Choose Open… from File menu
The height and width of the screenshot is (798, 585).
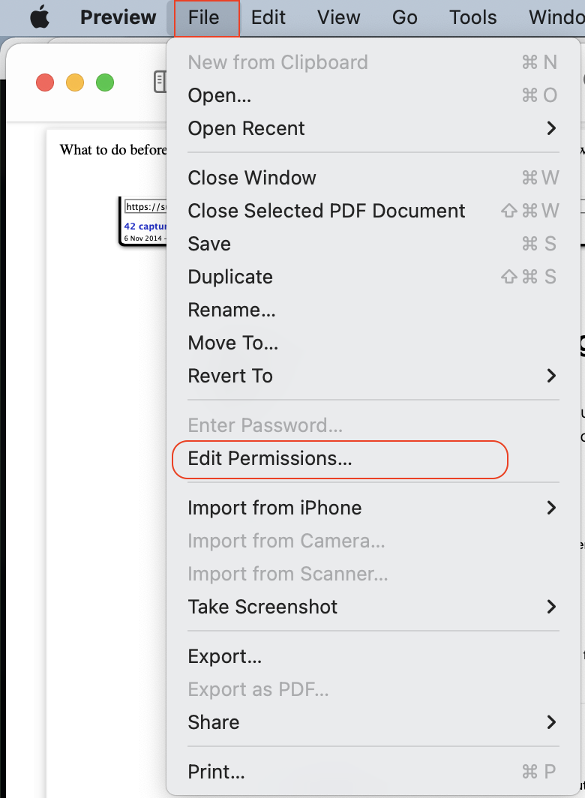pos(220,95)
